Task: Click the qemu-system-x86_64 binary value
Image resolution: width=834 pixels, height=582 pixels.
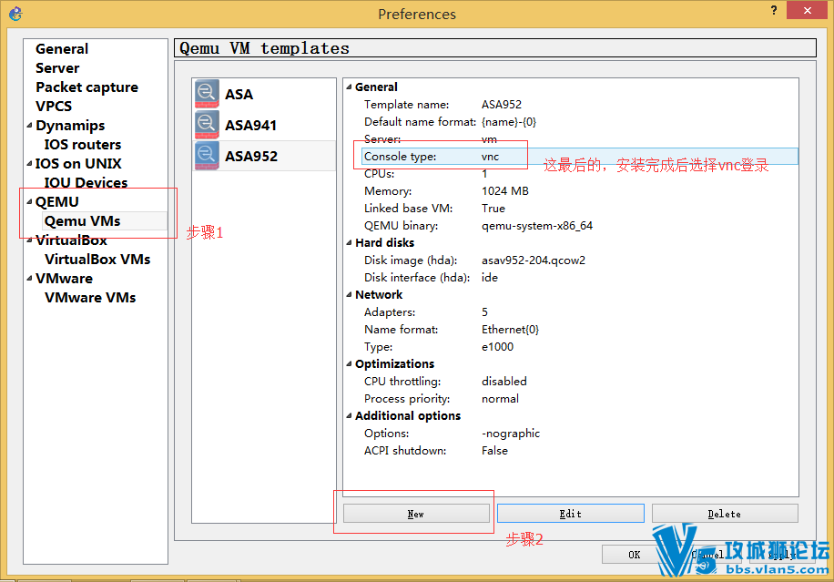Action: point(537,226)
